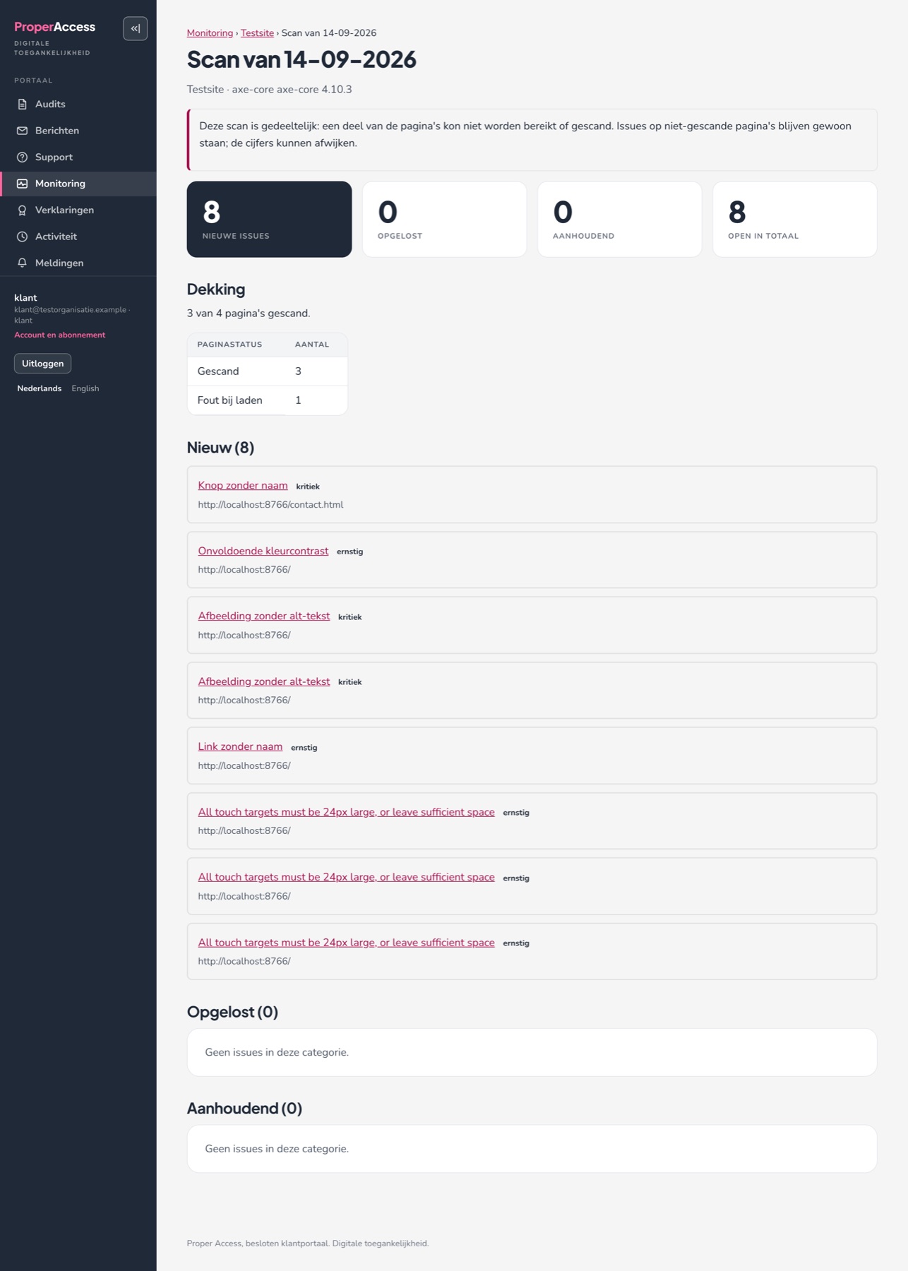The width and height of the screenshot is (908, 1271).
Task: Click the Testsite axe-core version subtitle
Action: [x=269, y=90]
